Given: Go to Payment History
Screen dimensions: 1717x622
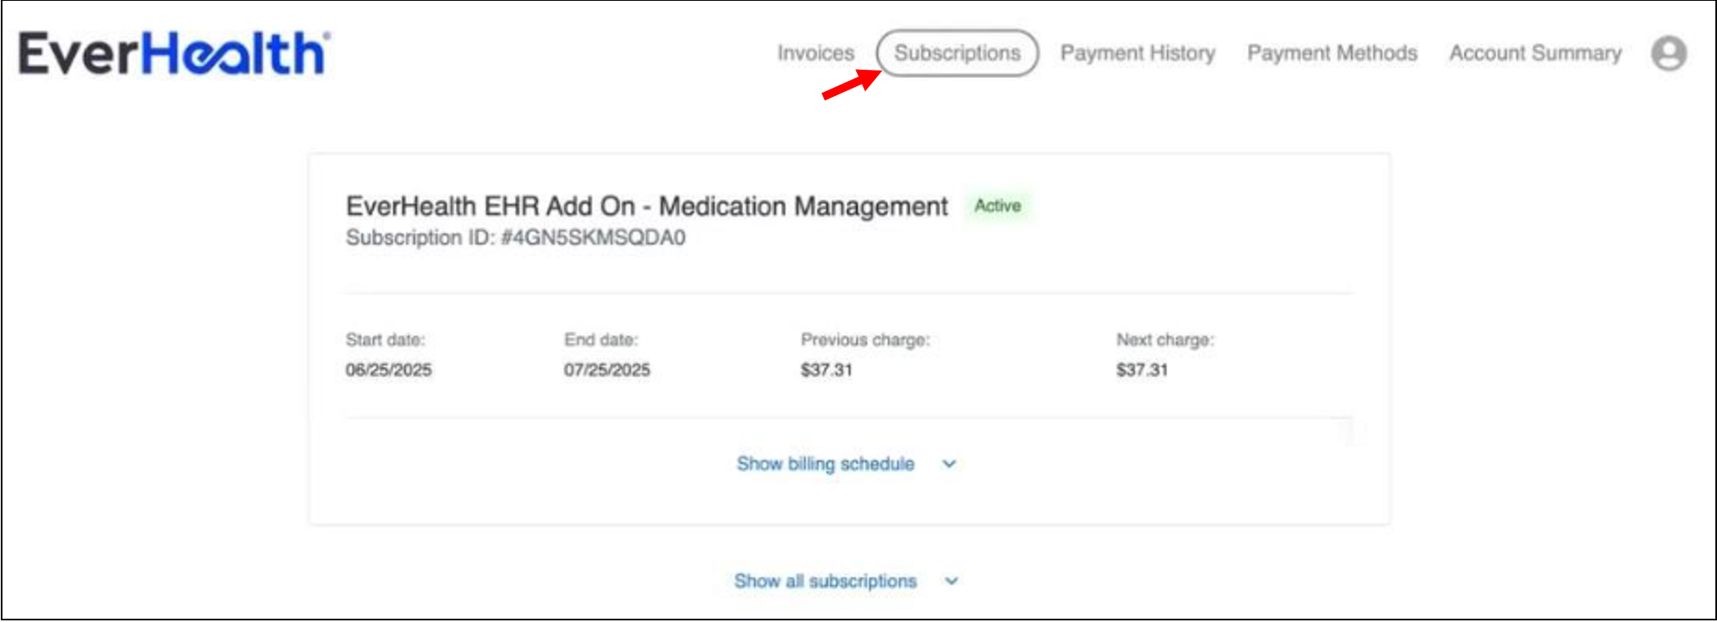Looking at the screenshot, I should click(x=1137, y=53).
